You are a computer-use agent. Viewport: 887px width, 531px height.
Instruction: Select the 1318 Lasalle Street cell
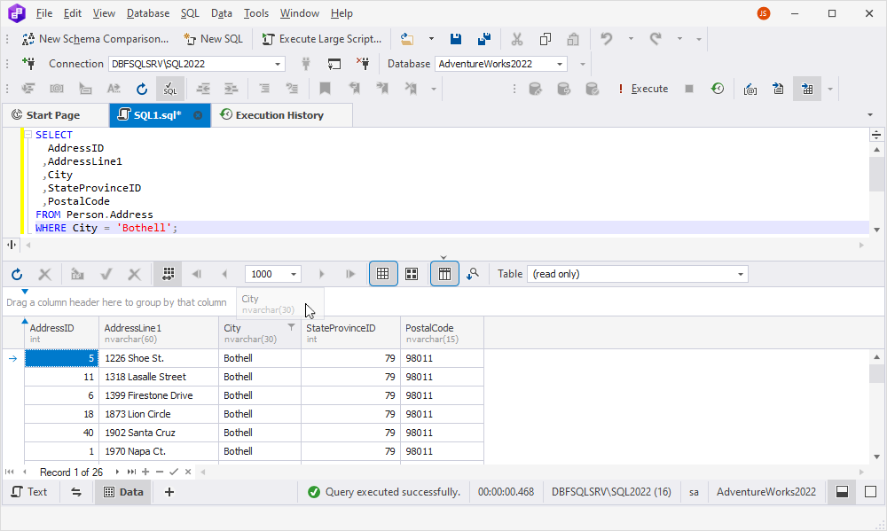click(159, 377)
